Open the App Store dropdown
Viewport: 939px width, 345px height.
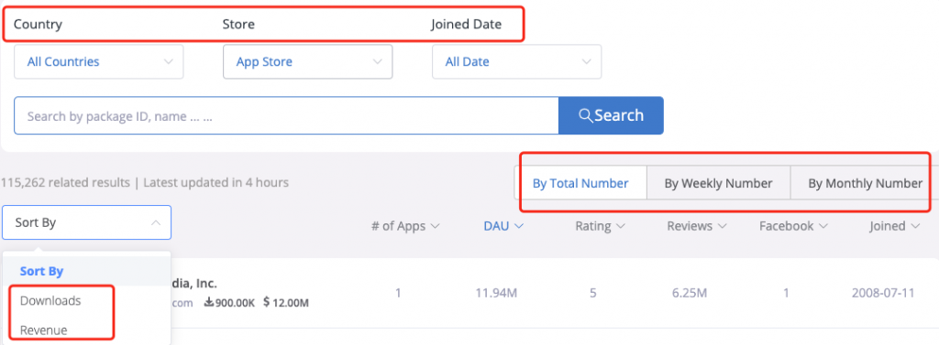pos(308,61)
